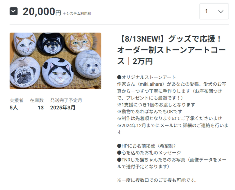Click the 在庫数 13 stock count
This screenshot has height=190, width=235.
click(x=37, y=104)
